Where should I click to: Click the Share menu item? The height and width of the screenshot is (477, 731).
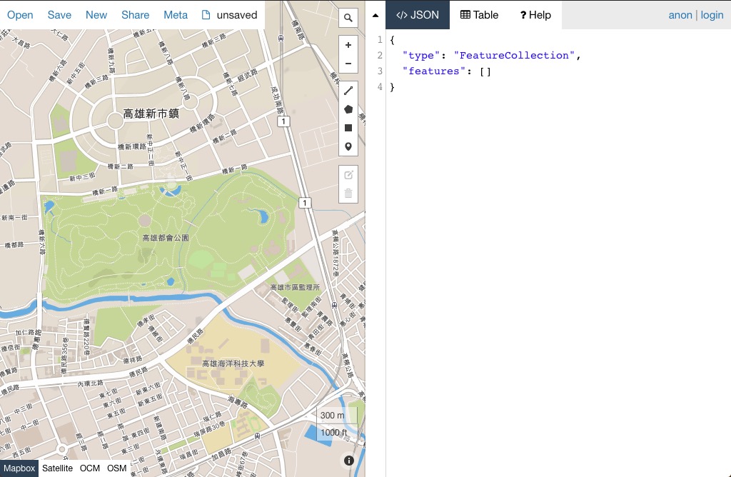pyautogui.click(x=135, y=15)
